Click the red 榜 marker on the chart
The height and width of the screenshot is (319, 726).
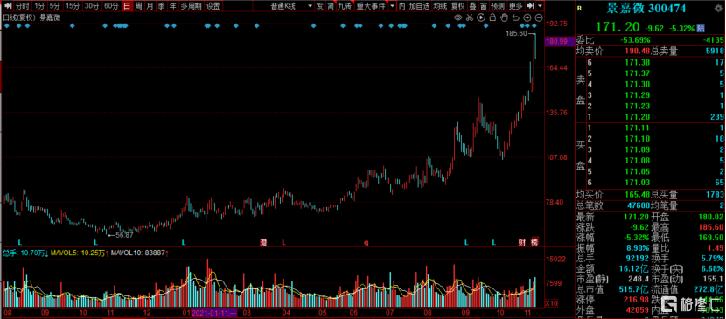(x=534, y=242)
